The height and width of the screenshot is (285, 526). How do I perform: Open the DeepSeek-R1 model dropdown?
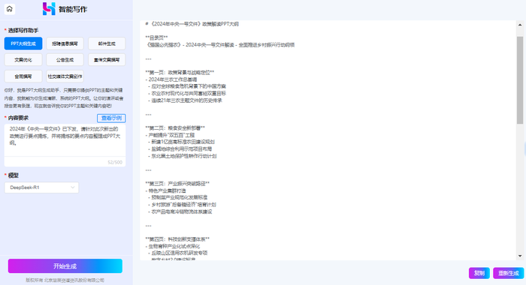tap(41, 187)
